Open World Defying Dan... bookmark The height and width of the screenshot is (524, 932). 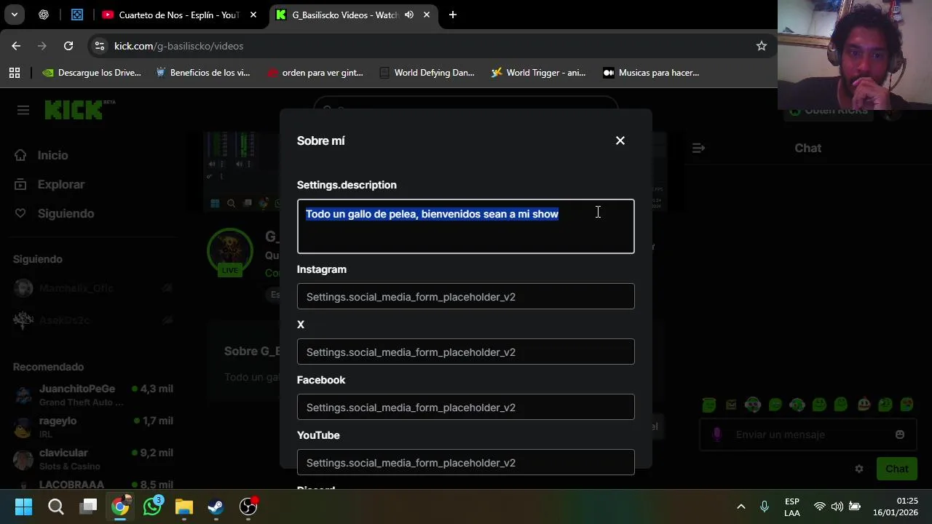pyautogui.click(x=427, y=73)
